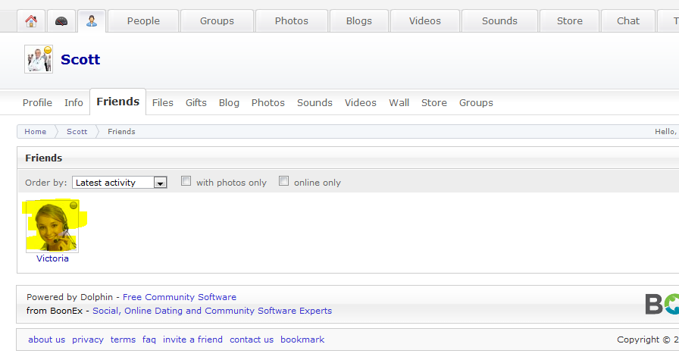Tick the 'online only' checkbox
The width and height of the screenshot is (679, 363).
(x=284, y=181)
